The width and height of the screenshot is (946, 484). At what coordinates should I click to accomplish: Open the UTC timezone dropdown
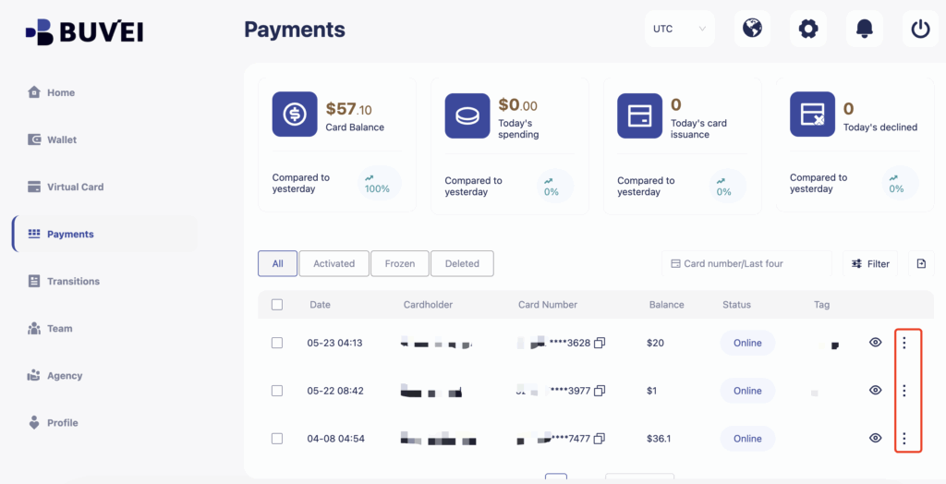point(679,29)
